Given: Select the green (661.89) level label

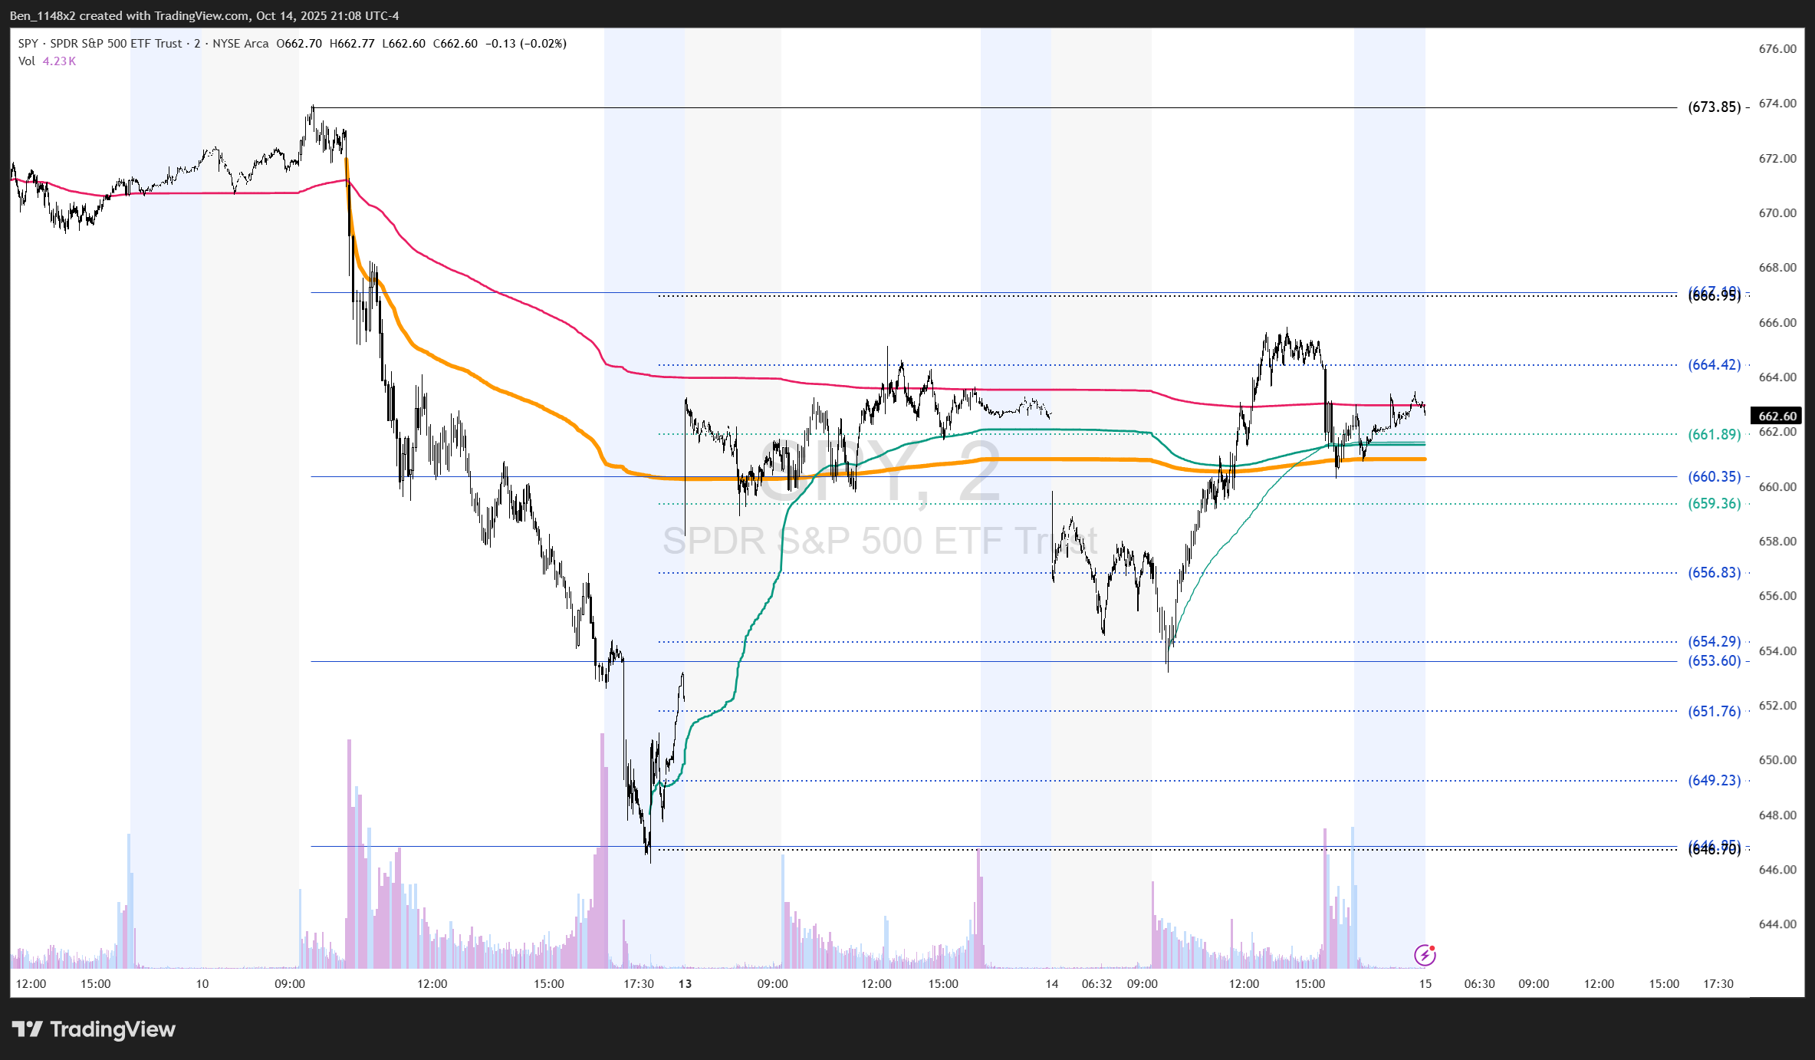Looking at the screenshot, I should click(1714, 435).
